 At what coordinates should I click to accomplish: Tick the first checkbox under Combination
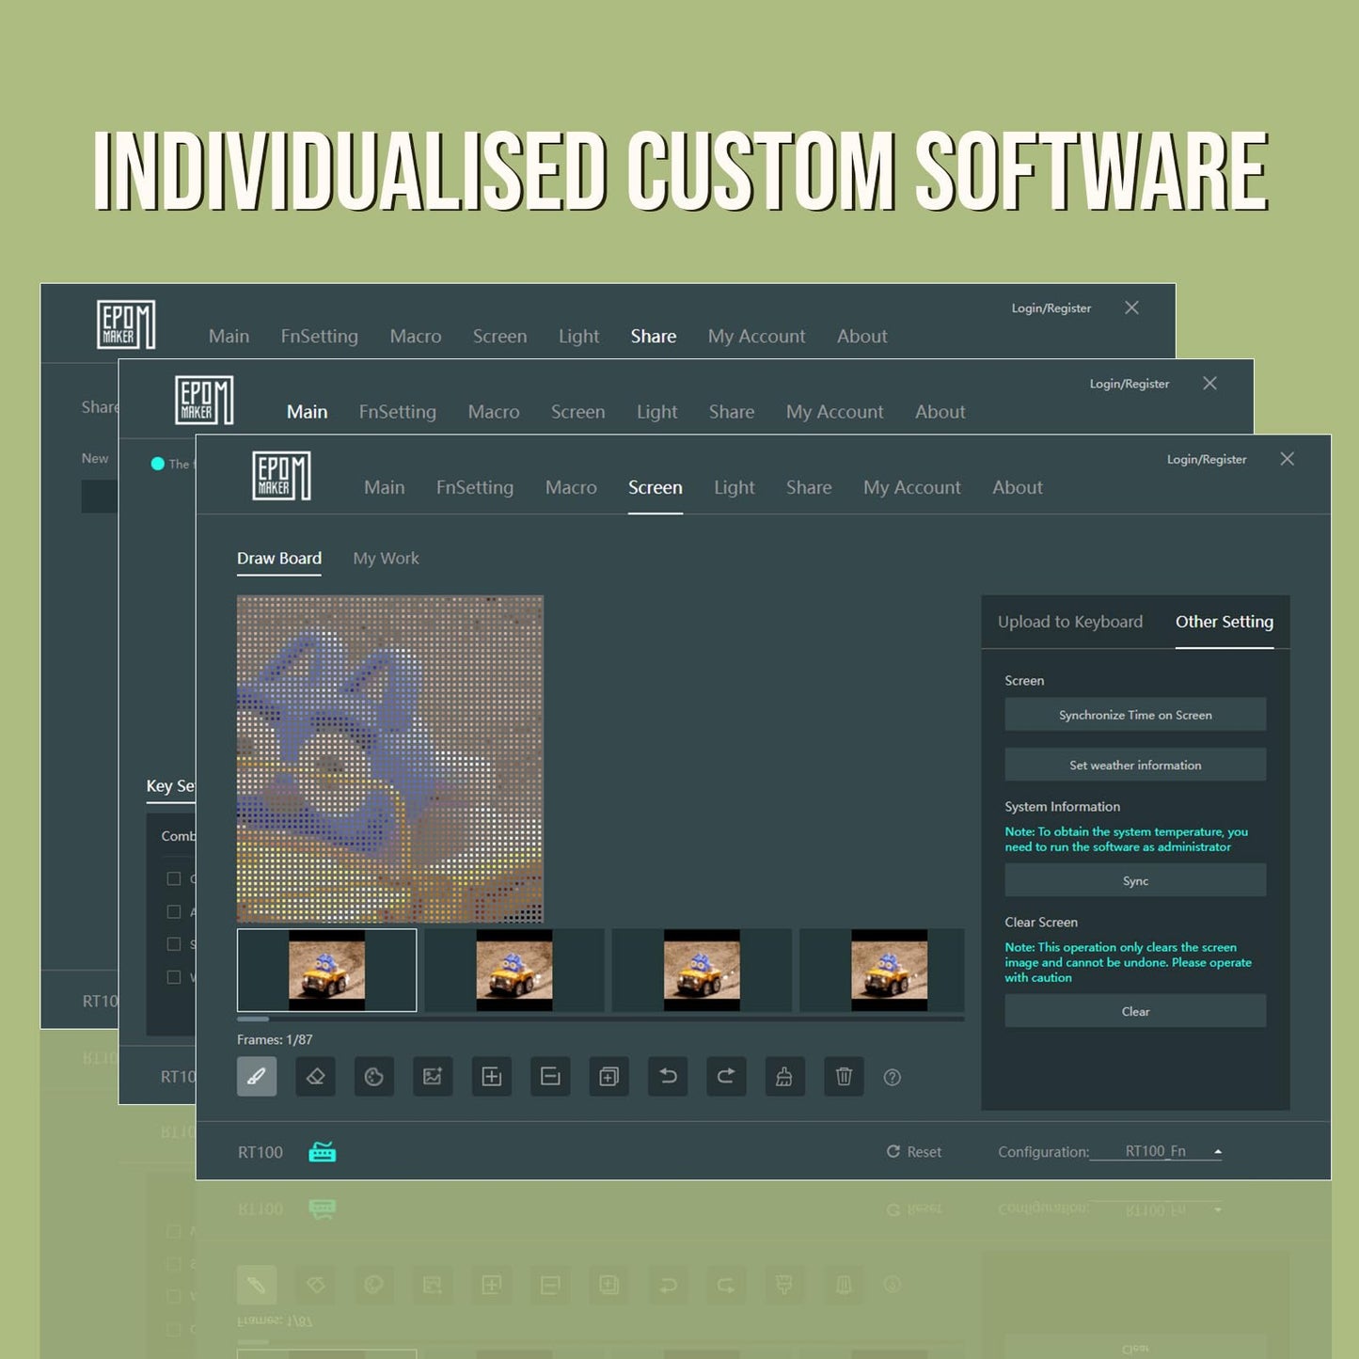coord(174,878)
